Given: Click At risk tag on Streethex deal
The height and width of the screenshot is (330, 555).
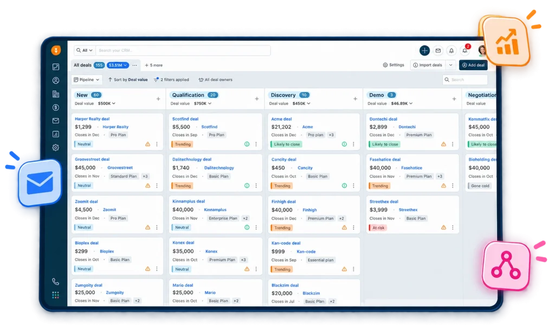Looking at the screenshot, I should (x=378, y=228).
